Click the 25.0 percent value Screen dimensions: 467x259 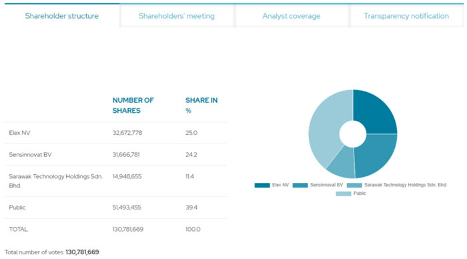pos(191,133)
